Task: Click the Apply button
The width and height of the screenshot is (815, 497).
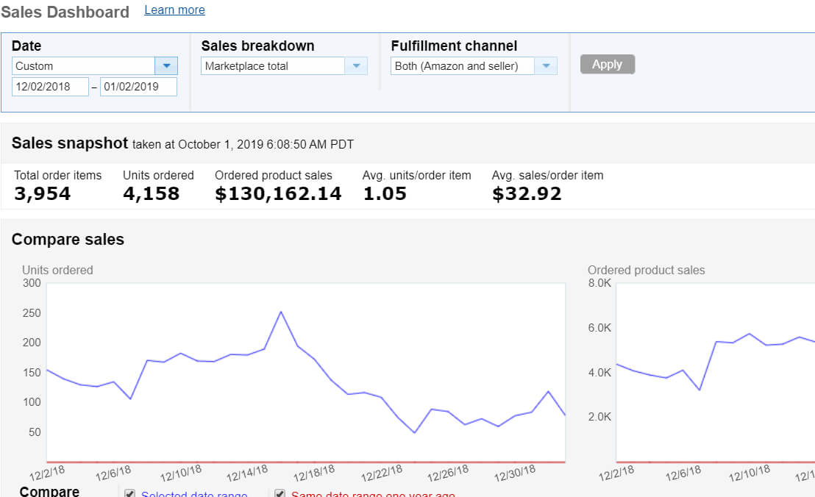Action: point(607,65)
